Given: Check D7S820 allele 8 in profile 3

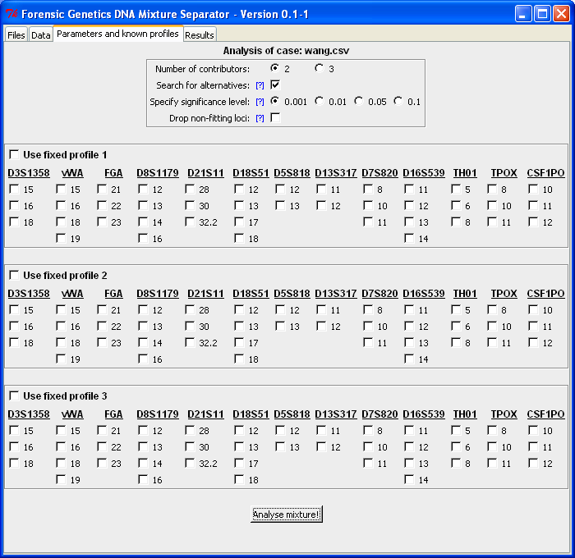Looking at the screenshot, I should [x=369, y=430].
